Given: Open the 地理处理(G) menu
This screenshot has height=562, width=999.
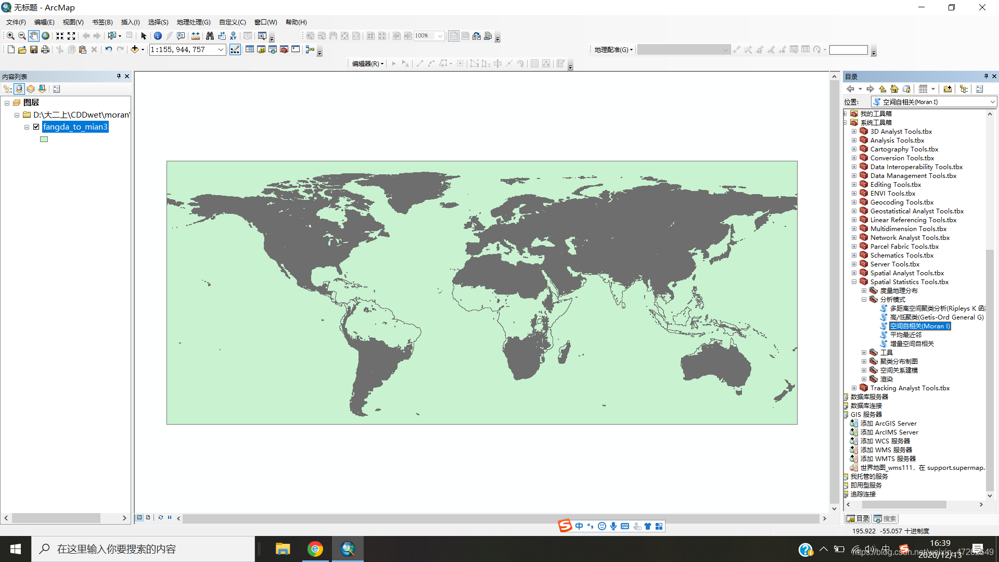Looking at the screenshot, I should pyautogui.click(x=193, y=22).
